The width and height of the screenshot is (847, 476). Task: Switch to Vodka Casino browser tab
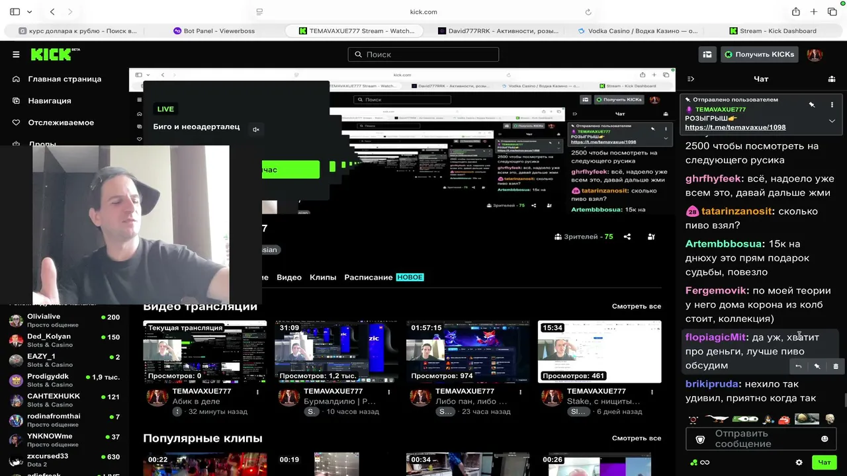pos(637,30)
